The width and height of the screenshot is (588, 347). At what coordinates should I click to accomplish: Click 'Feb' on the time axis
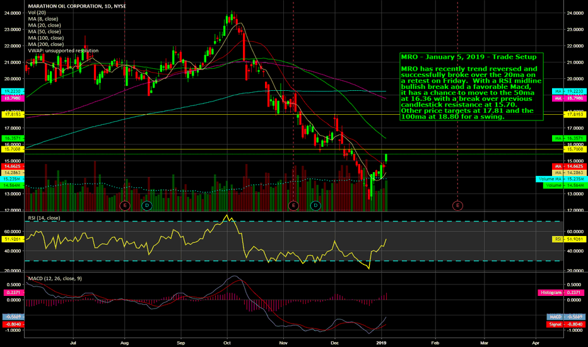435,343
